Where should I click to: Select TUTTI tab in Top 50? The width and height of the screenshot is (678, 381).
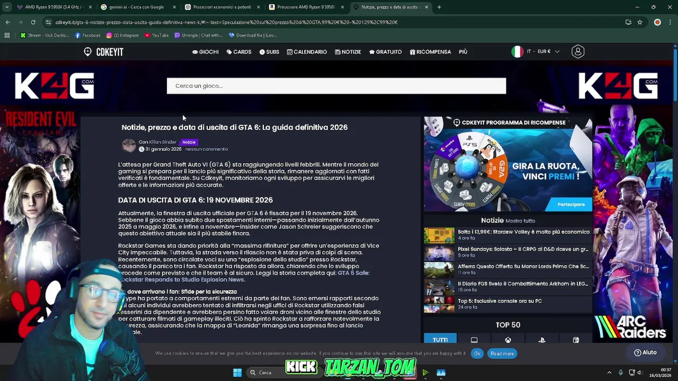tap(440, 340)
